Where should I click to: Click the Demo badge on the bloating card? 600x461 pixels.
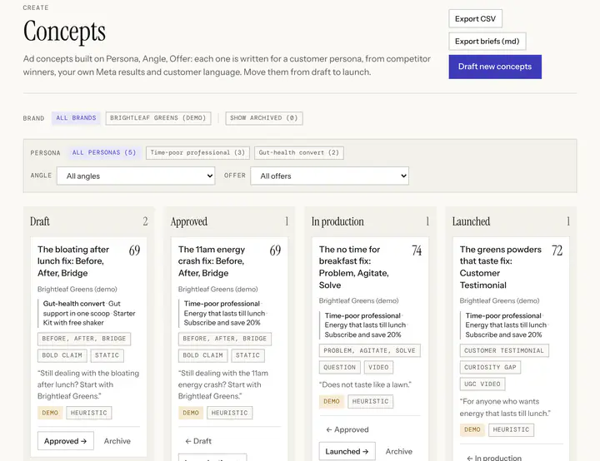click(x=50, y=413)
